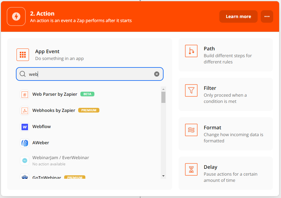Click 'Only proceed when a condition is met'
Viewport: 281px width, 198px height.
[225, 98]
